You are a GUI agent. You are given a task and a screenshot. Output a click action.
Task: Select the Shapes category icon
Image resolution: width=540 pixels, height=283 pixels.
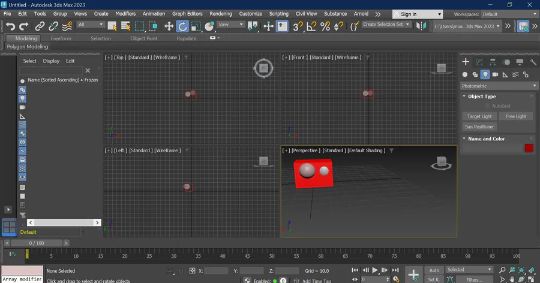475,74
